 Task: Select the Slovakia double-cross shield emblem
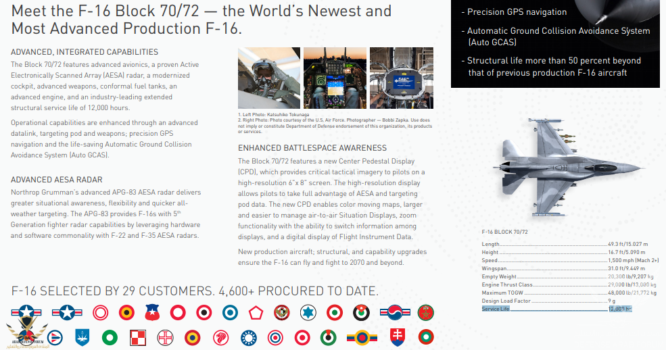pos(396,336)
